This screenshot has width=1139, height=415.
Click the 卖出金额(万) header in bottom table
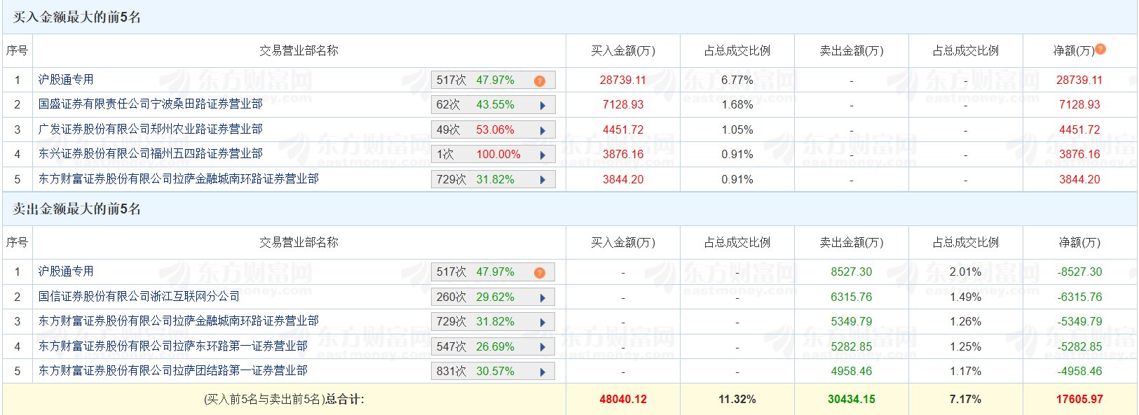[851, 243]
